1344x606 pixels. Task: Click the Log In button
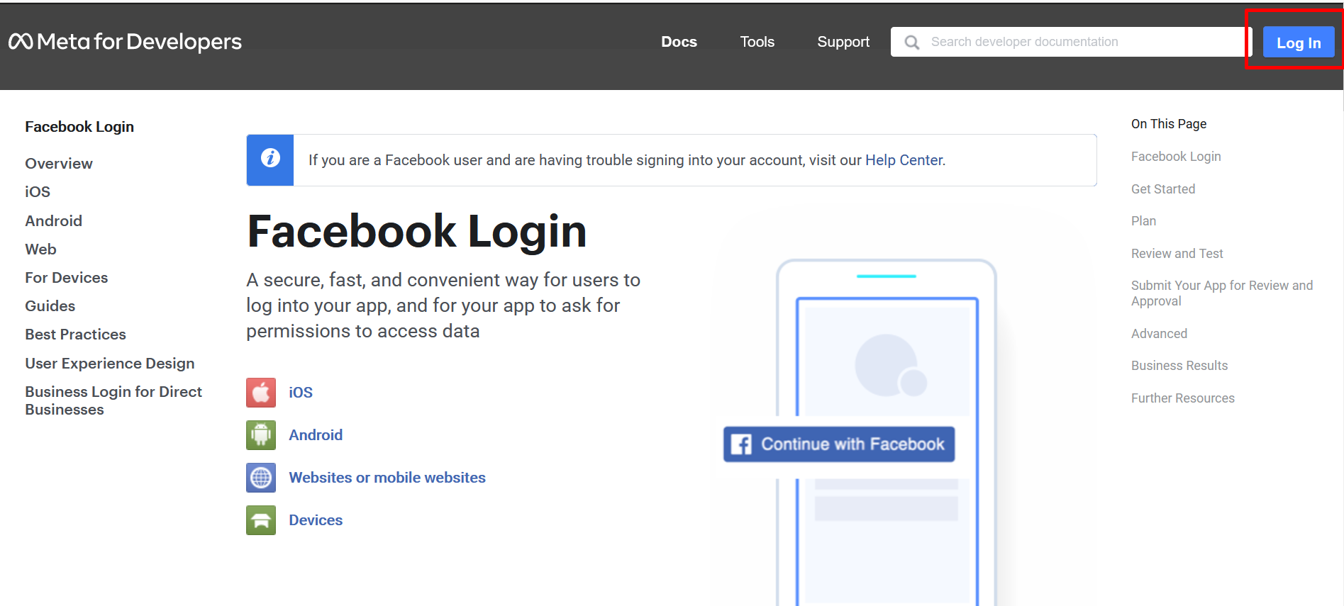coord(1299,43)
